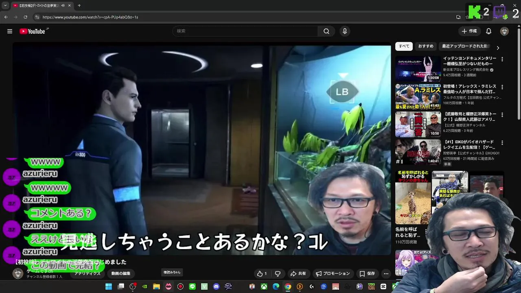This screenshot has width=521, height=293.
Task: Open the Windows Start menu
Action: 109,286
